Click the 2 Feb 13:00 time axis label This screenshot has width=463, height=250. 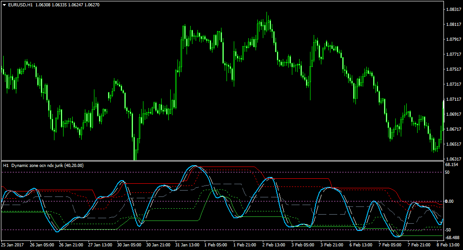point(274,245)
